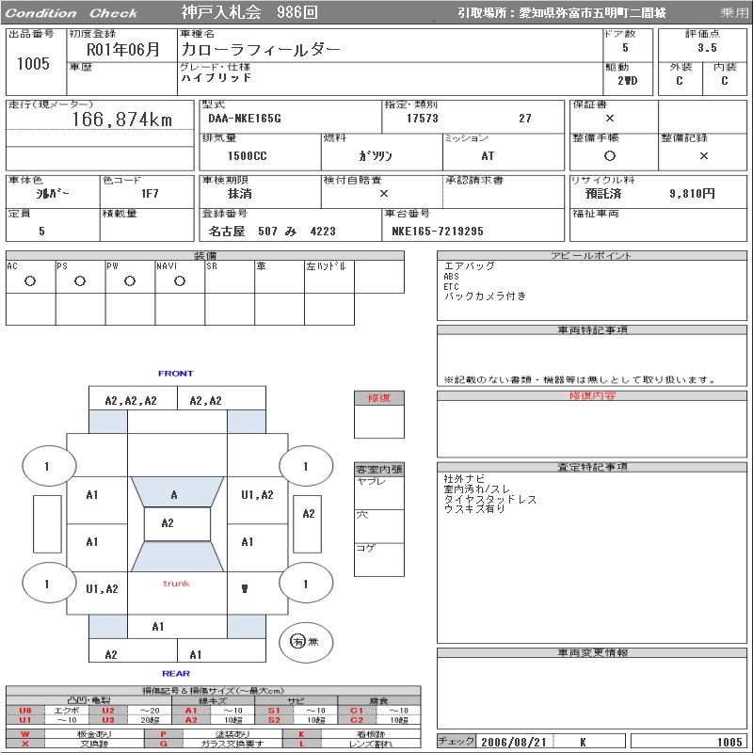Image resolution: width=753 pixels, height=753 pixels.
Task: Toggle the NAVI equipment circle
Action: point(179,281)
